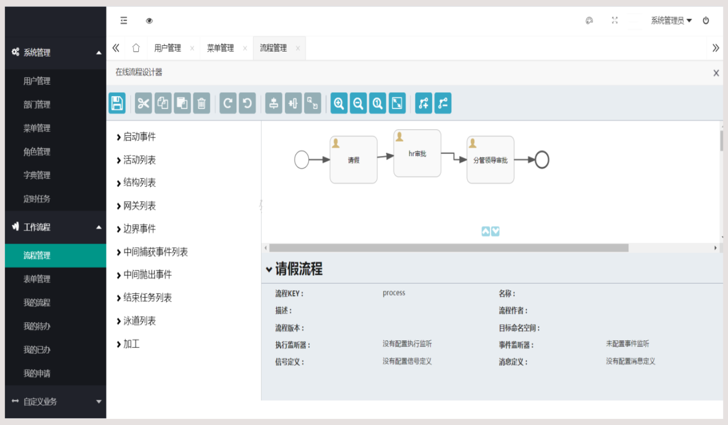728x425 pixels.
Task: Switch to the 菜单管理 tab
Action: coord(220,48)
